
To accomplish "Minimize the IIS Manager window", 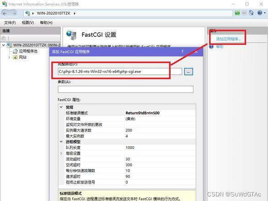I will [234, 4].
